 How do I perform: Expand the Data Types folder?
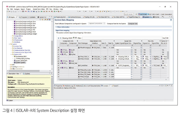[11, 38]
